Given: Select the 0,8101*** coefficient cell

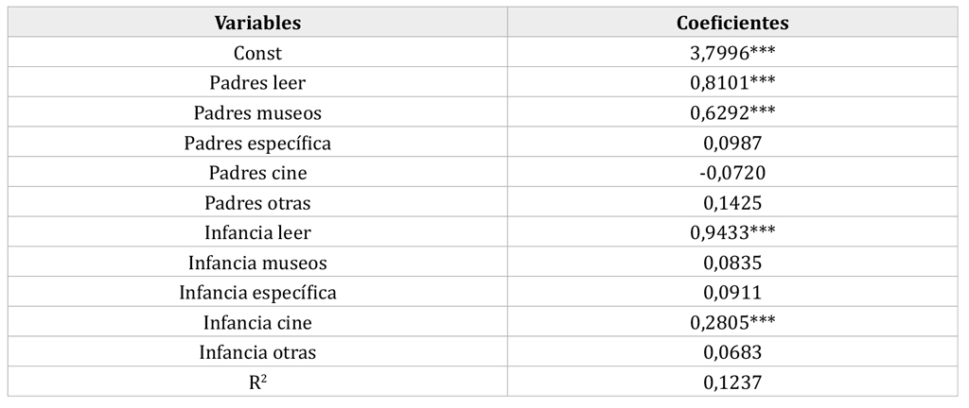Looking at the screenshot, I should [732, 82].
